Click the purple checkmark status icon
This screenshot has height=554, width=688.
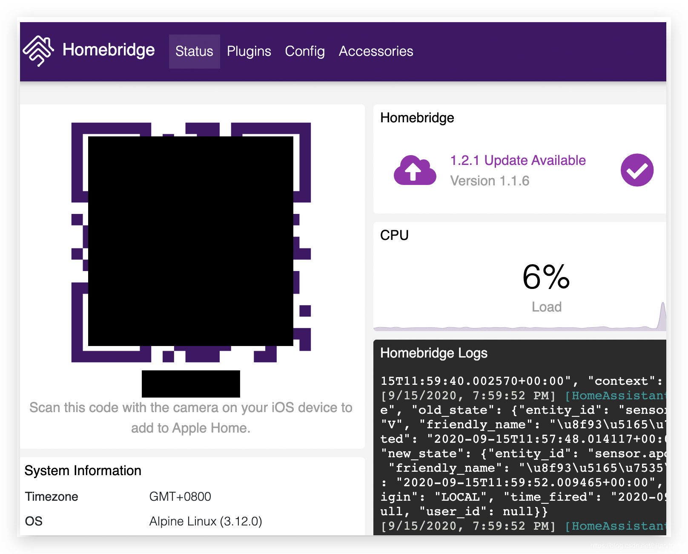[x=637, y=170]
